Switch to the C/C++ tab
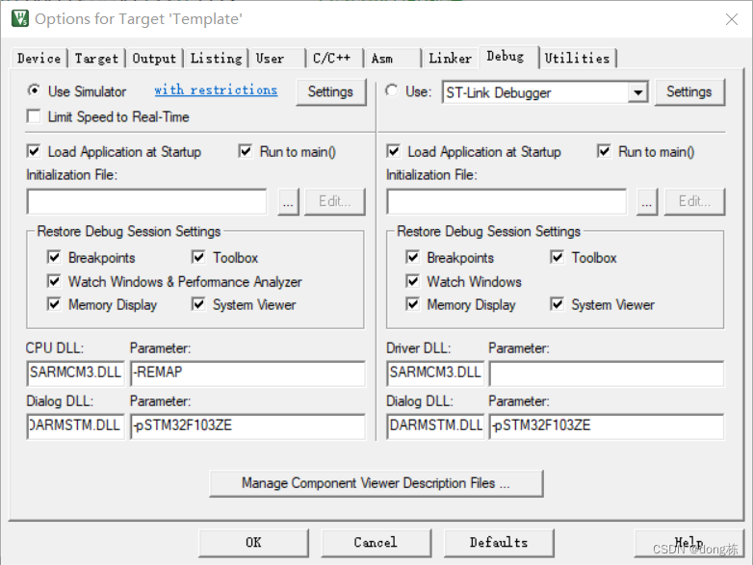753x565 pixels. pos(335,59)
